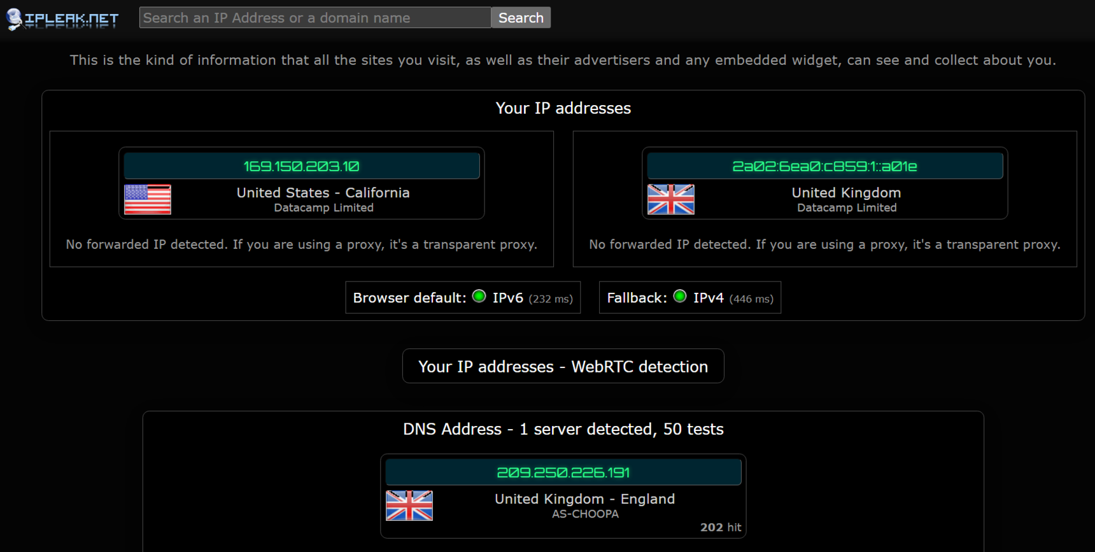Click the globe graphic beside the site name
This screenshot has height=552, width=1095.
pyautogui.click(x=13, y=18)
